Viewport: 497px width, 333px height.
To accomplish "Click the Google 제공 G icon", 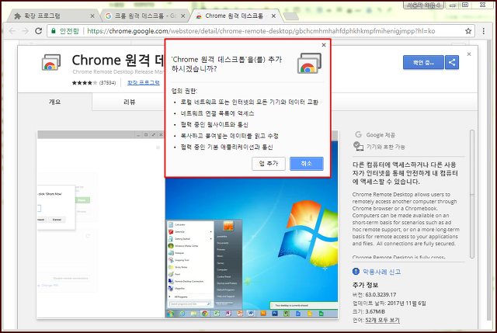I will (358, 134).
